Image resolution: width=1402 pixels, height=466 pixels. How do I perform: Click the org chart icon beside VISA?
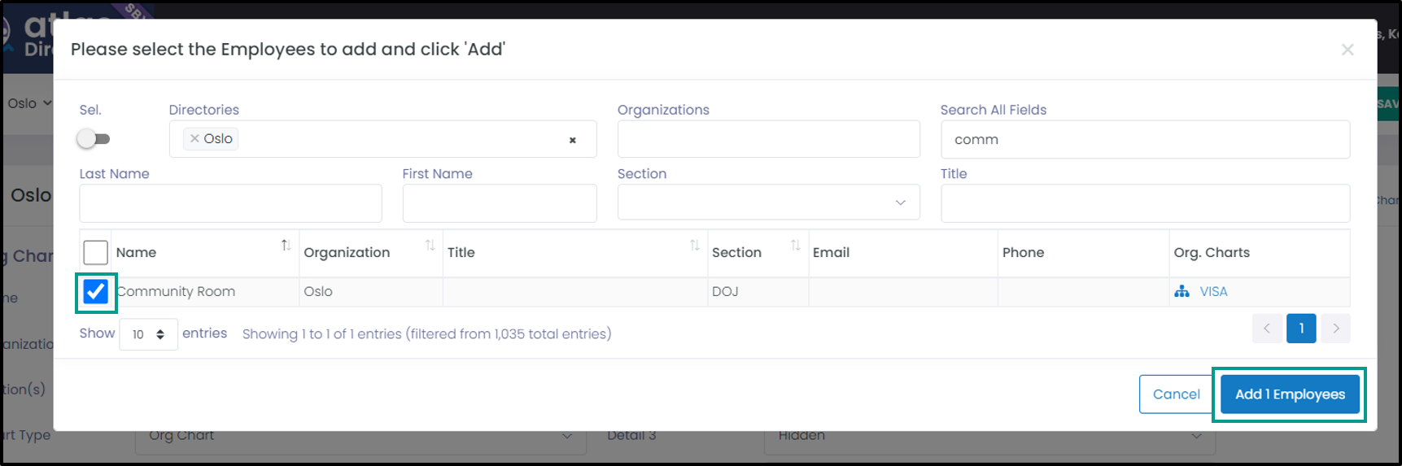(x=1181, y=291)
